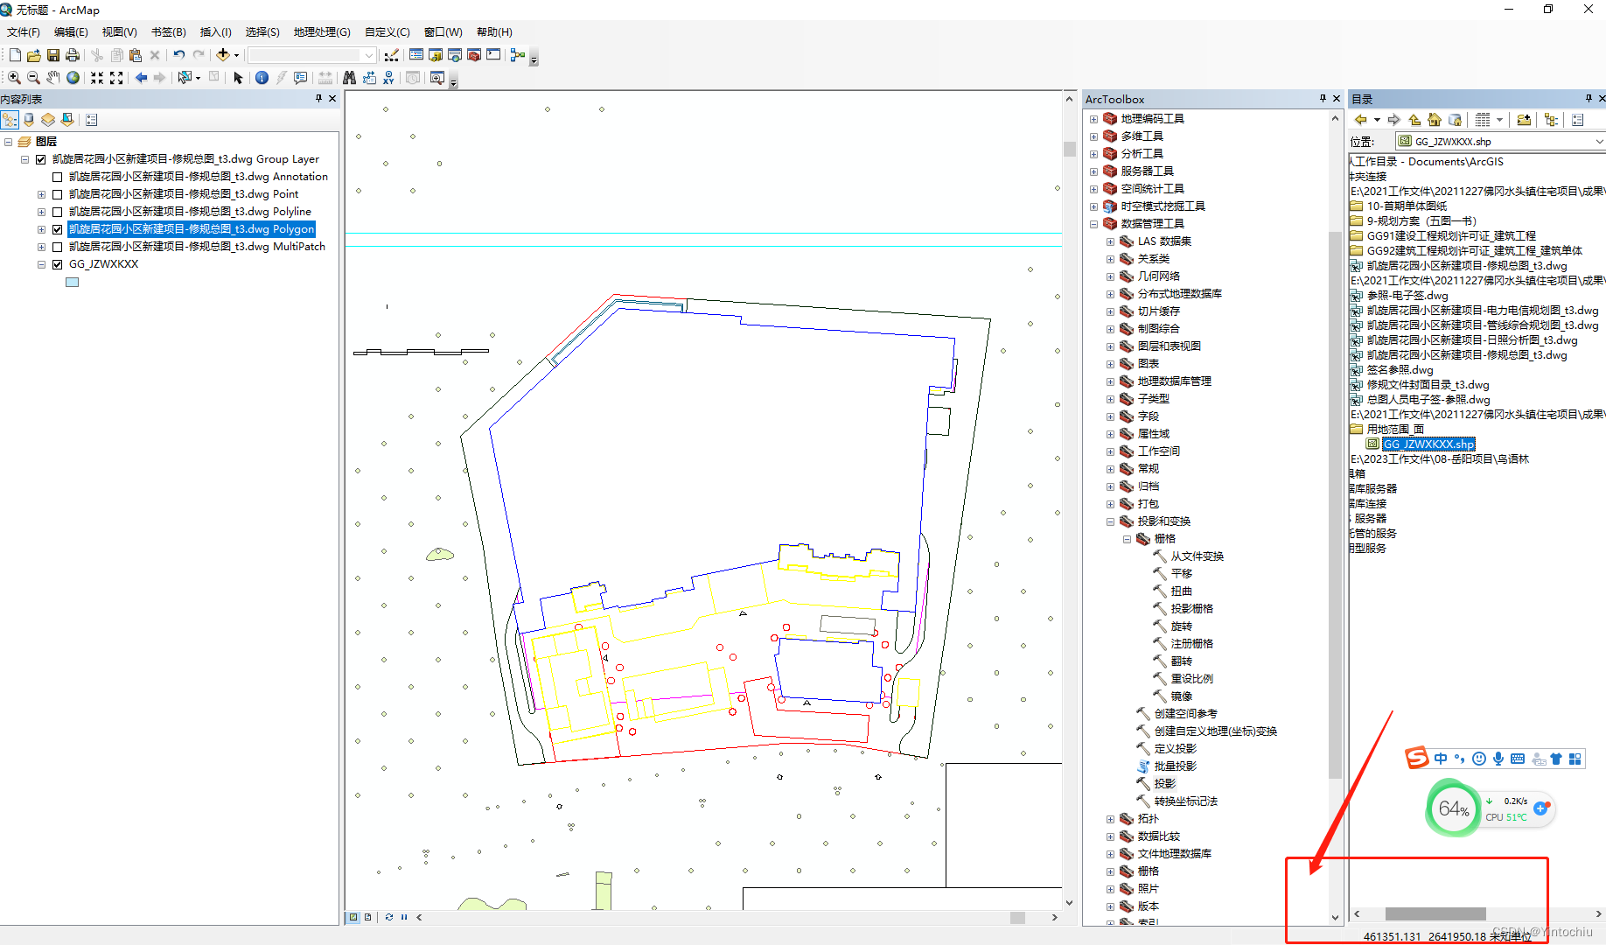The height and width of the screenshot is (945, 1606).
Task: Open the 位置 dropdown in Catalog
Action: (1598, 141)
